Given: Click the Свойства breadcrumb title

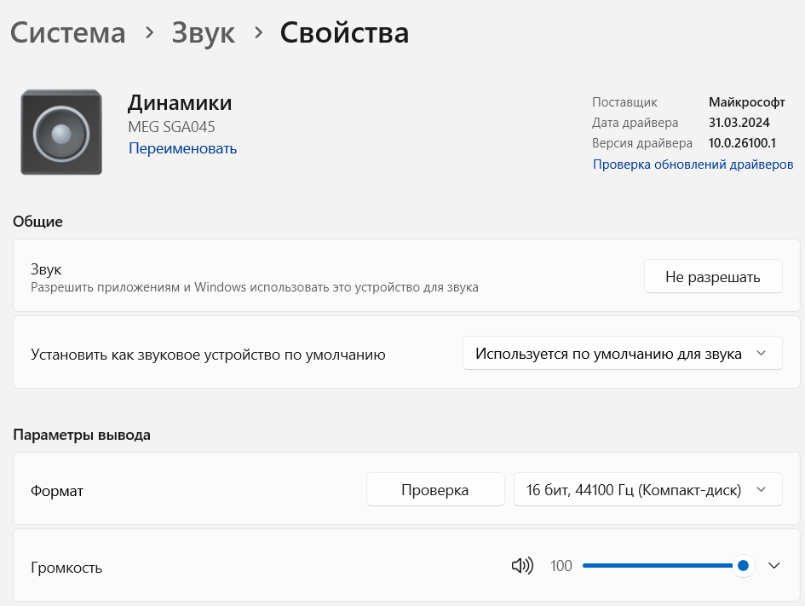Looking at the screenshot, I should point(344,33).
